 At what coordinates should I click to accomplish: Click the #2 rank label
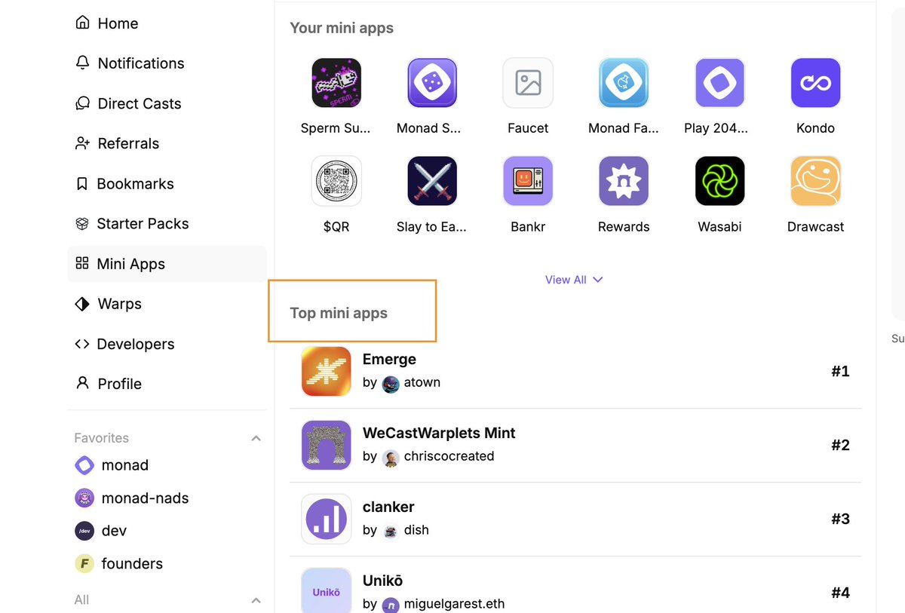pos(840,445)
